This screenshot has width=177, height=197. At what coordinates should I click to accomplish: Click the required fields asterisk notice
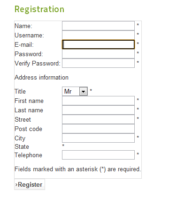(x=78, y=169)
